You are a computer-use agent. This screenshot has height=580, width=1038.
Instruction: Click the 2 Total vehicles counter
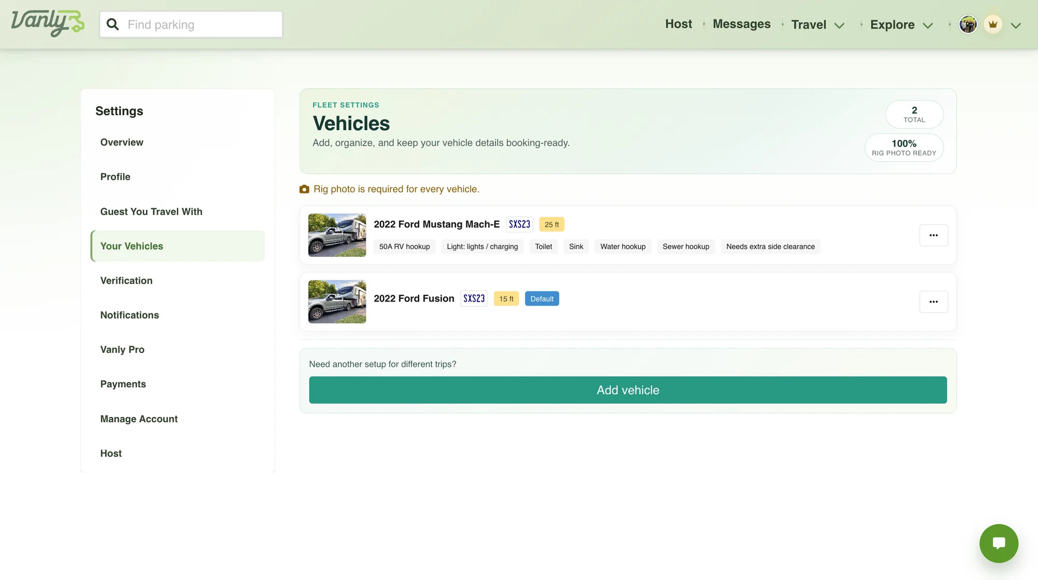[x=914, y=114]
